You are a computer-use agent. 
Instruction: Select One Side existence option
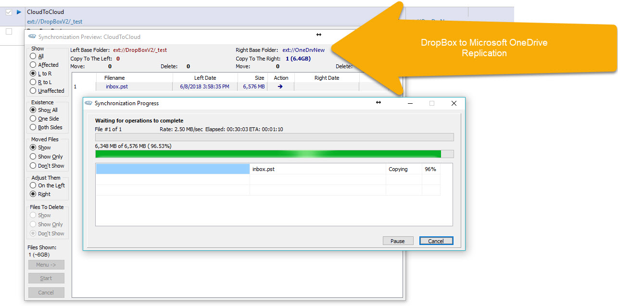pos(33,119)
